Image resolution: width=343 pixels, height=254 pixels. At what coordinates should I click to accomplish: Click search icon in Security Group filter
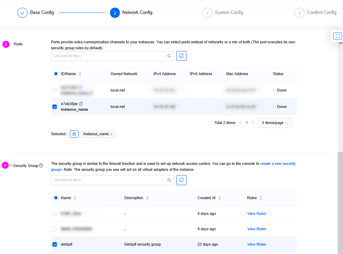[x=169, y=180]
